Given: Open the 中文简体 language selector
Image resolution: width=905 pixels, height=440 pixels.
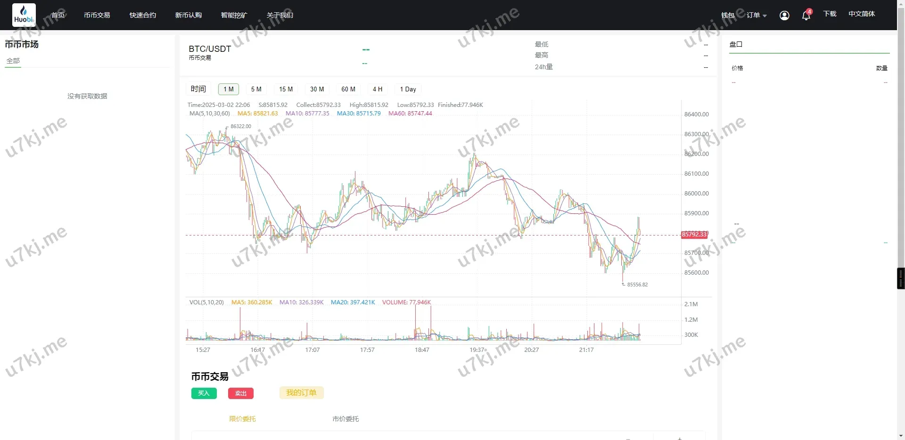Looking at the screenshot, I should pos(862,14).
